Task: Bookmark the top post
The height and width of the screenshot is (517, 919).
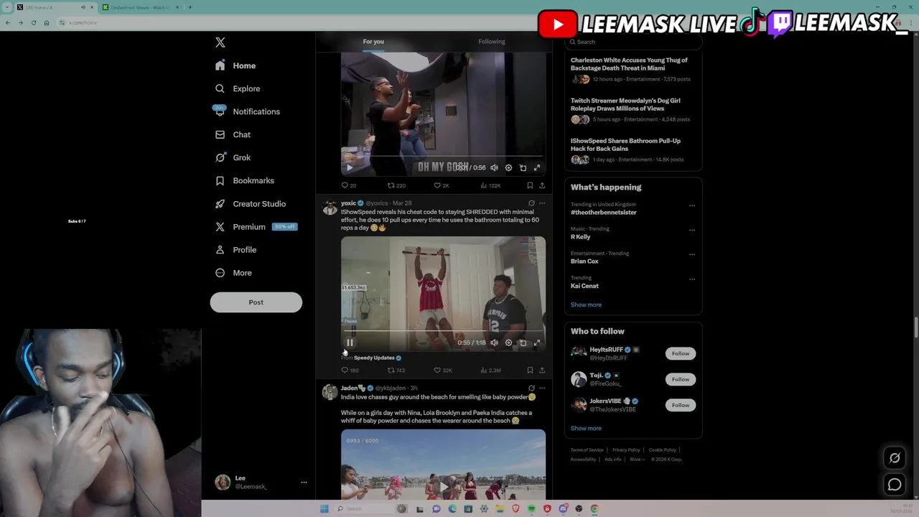Action: pyautogui.click(x=530, y=185)
